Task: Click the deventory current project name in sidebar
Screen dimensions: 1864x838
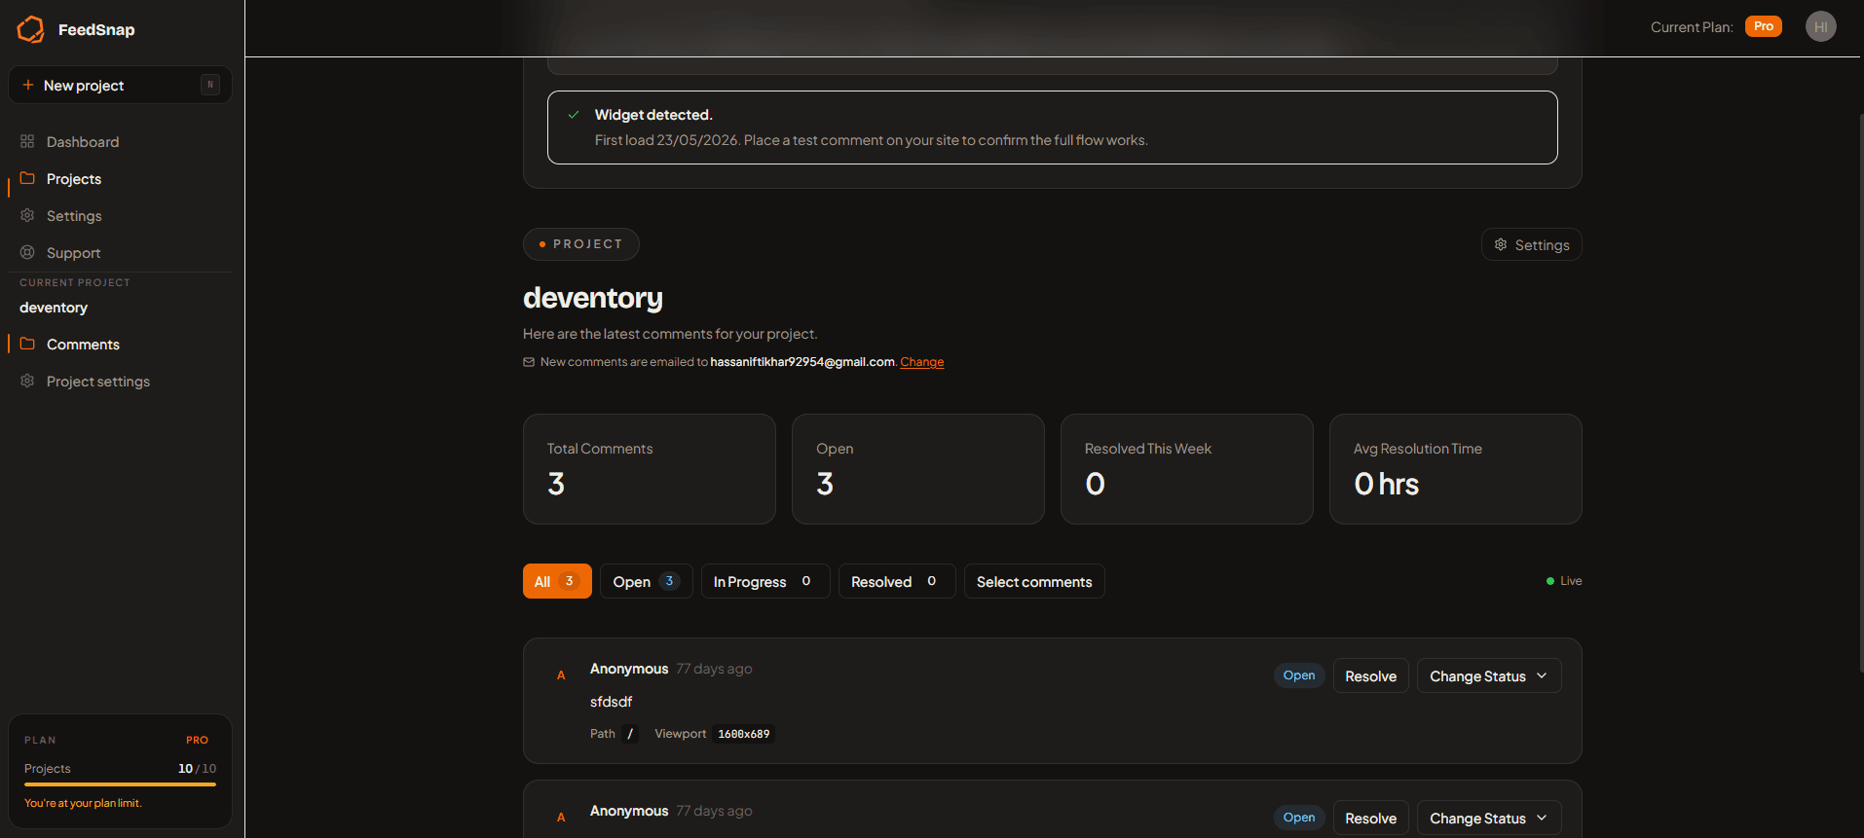Action: 54,308
